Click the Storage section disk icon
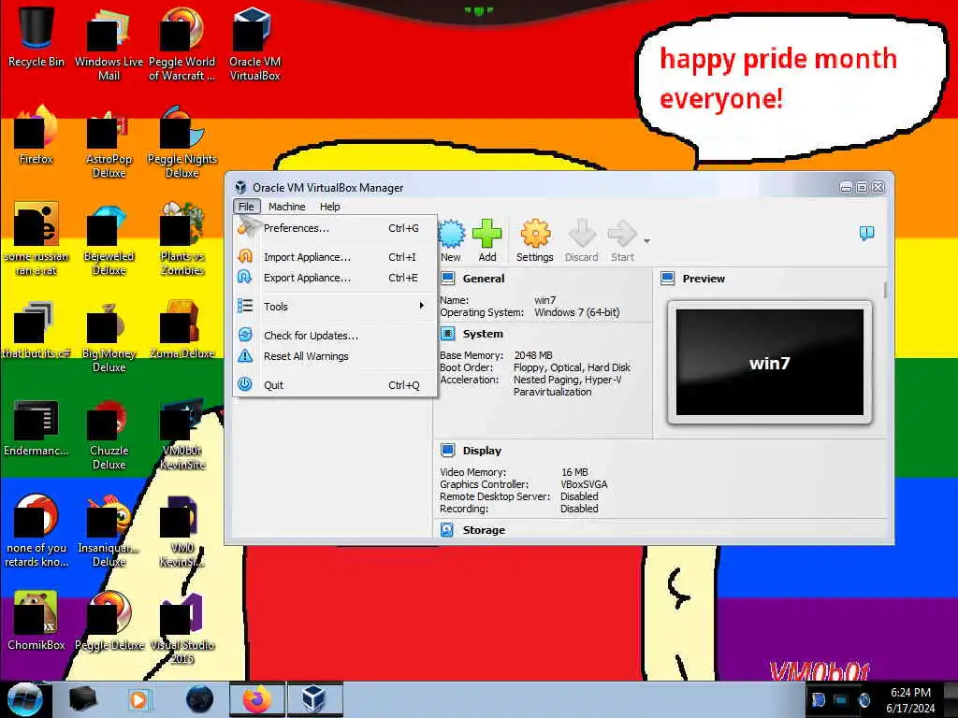958x718 pixels. coord(447,530)
